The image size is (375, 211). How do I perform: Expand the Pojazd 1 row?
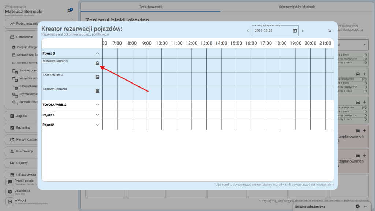tap(97, 115)
